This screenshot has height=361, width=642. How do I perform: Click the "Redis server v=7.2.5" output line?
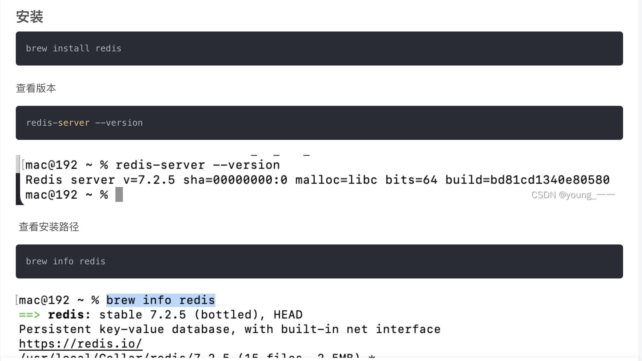coord(100,180)
